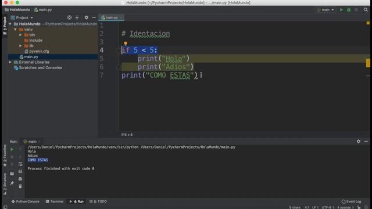Click breadcrumb 'if 5 < 5' below editor
This screenshot has height=209, width=372.
(x=127, y=135)
